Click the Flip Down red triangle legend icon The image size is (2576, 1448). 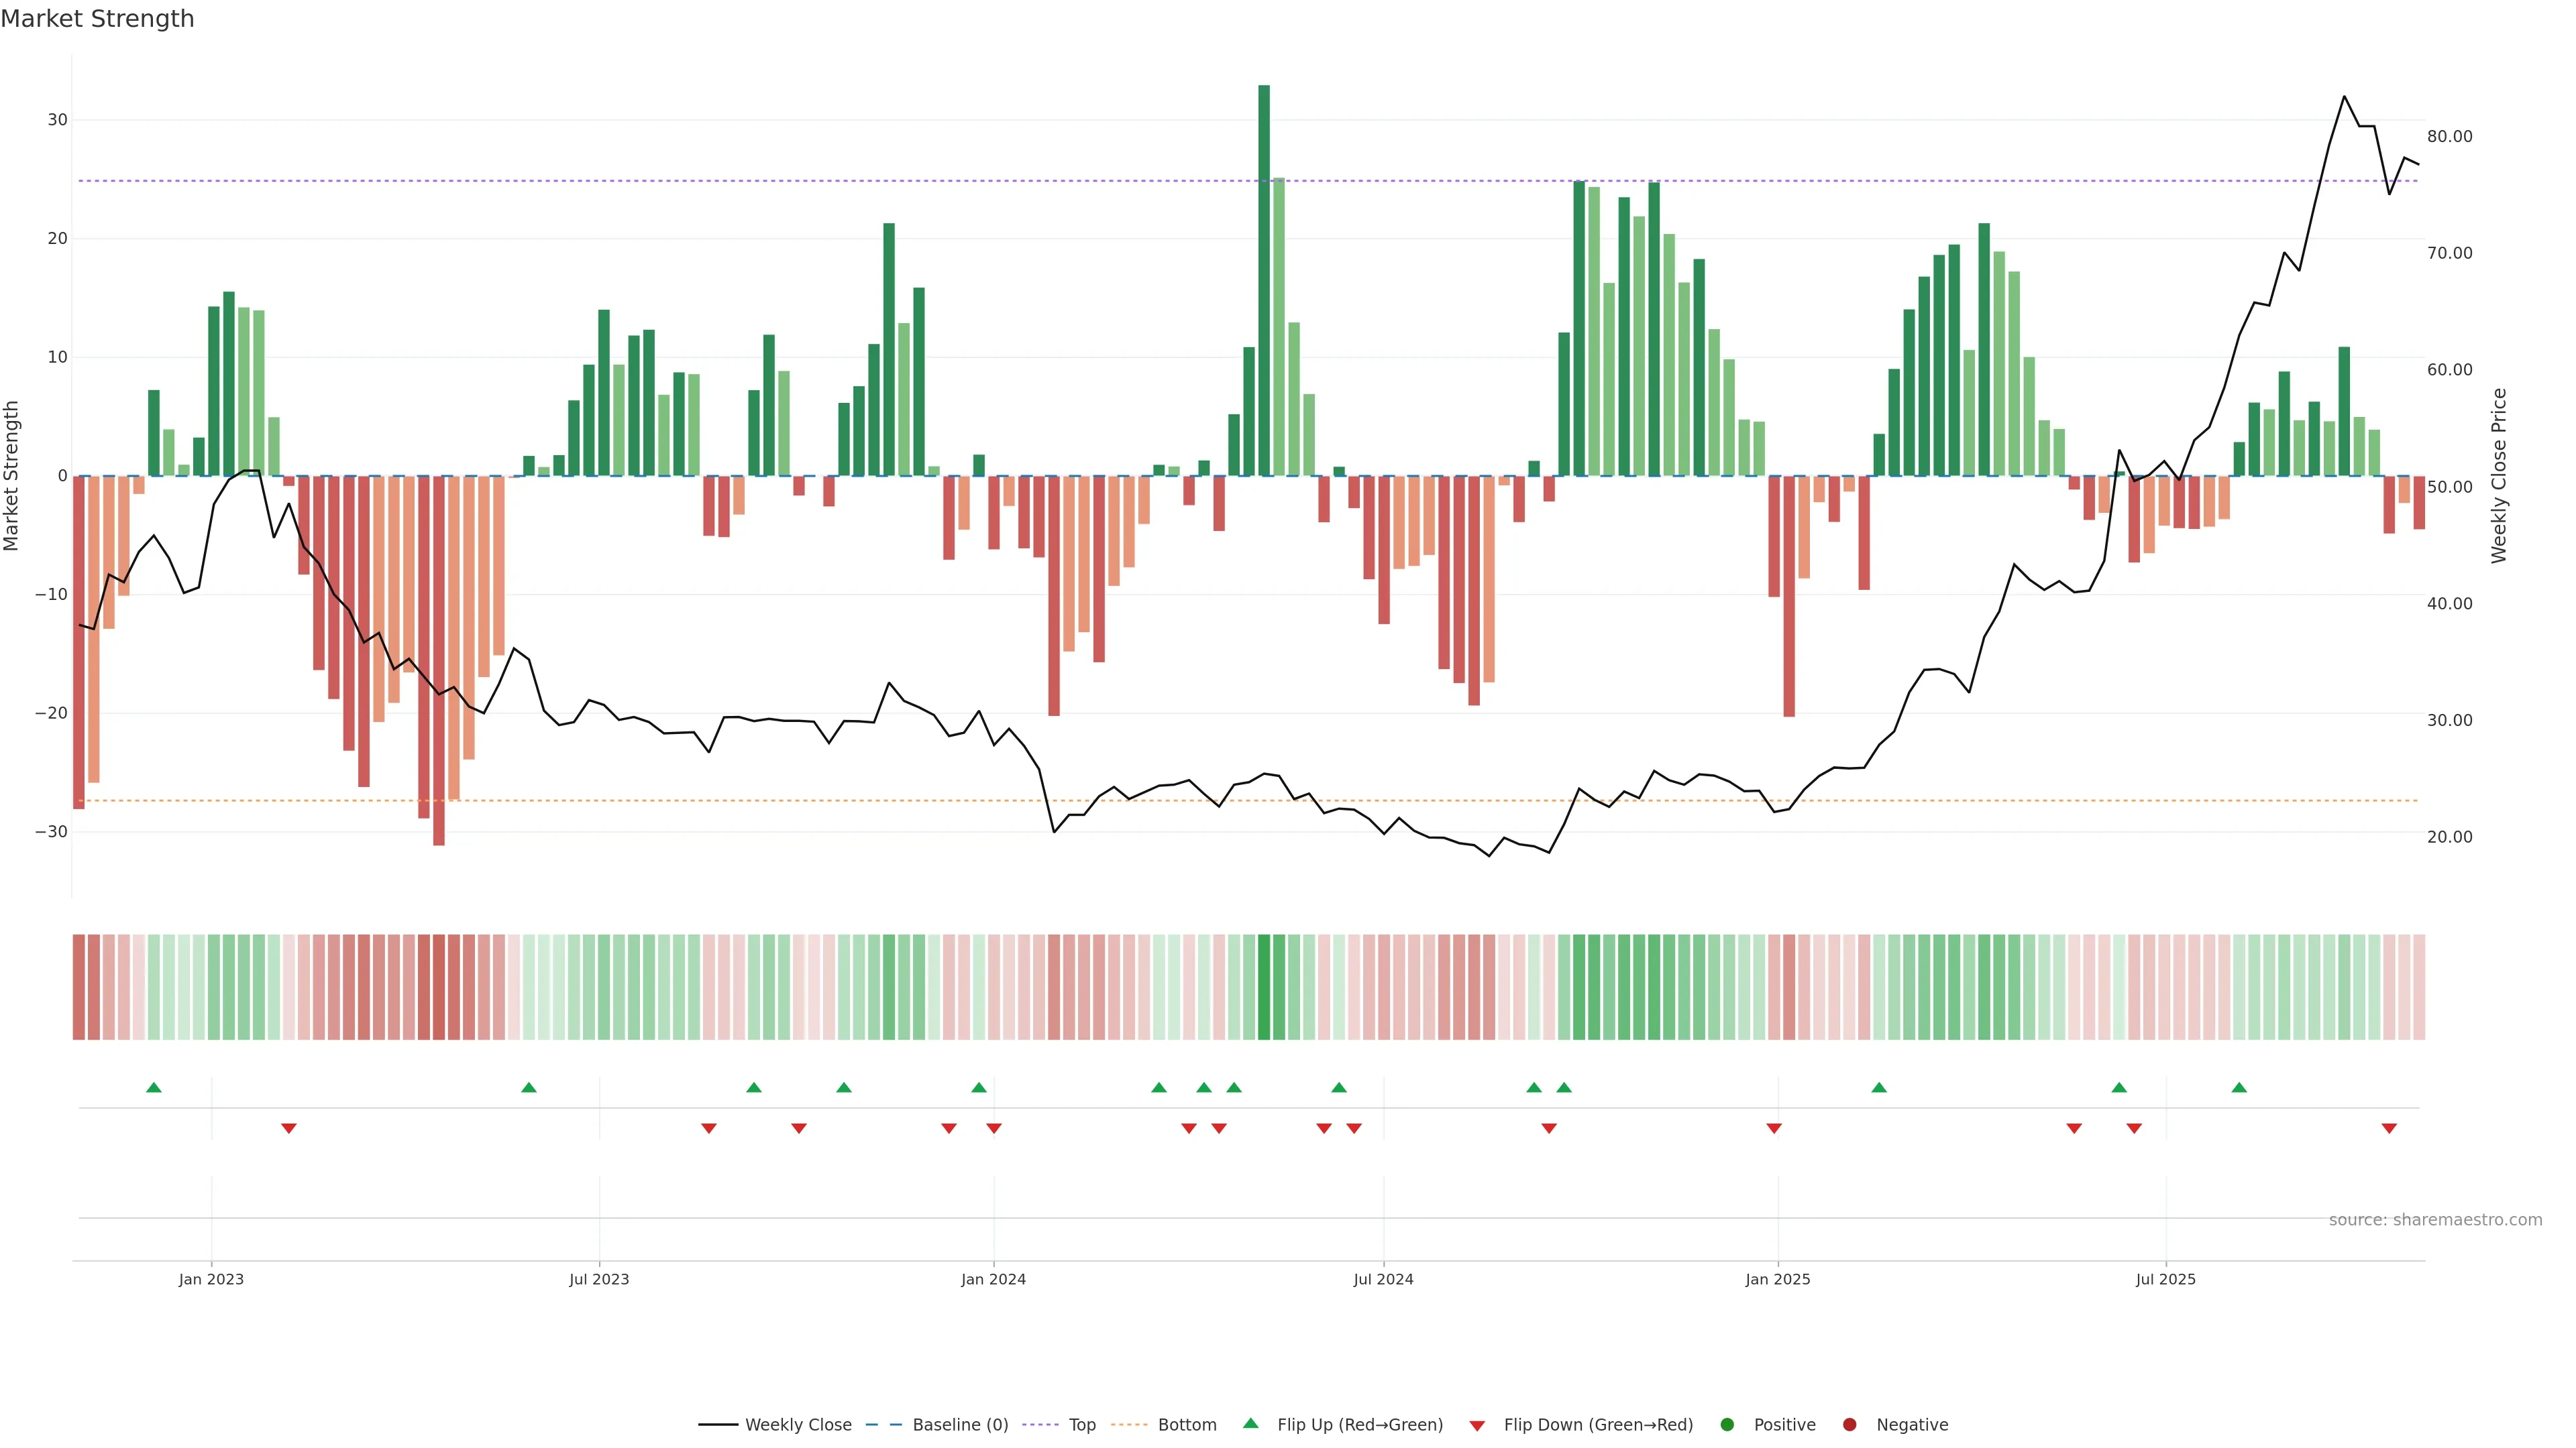click(1477, 1425)
